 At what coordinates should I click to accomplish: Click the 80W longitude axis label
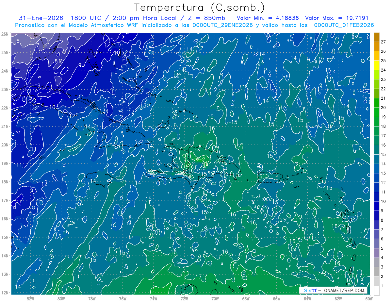click(x=61, y=298)
